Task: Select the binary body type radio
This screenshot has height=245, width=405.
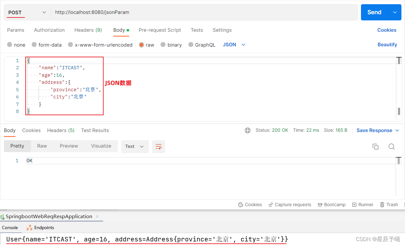Action: coord(163,45)
